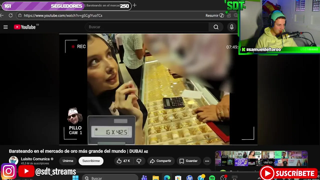Open File Explorer from the taskbar
320x180 pixels.
(155, 178)
